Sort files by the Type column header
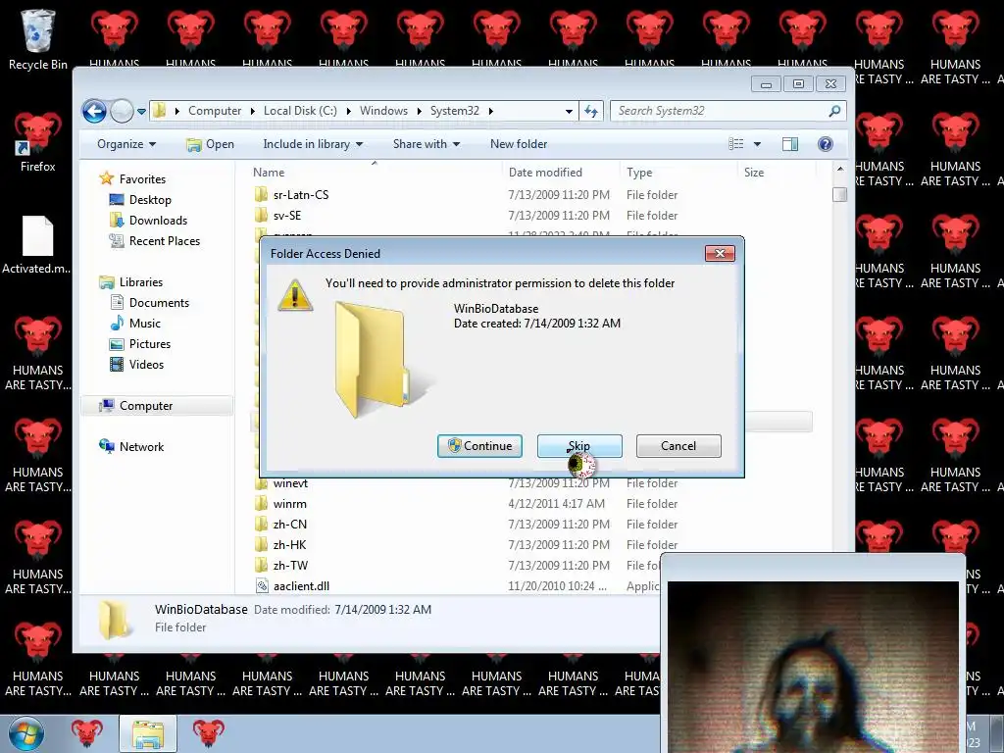The height and width of the screenshot is (753, 1004). 678,173
